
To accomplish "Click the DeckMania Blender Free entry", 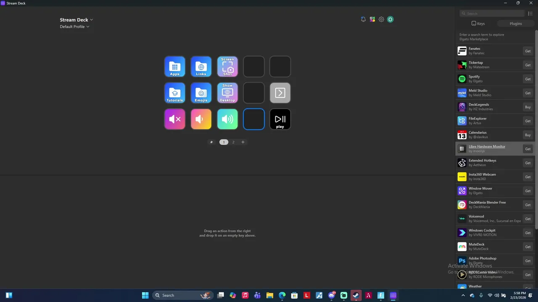I will click(x=495, y=205).
